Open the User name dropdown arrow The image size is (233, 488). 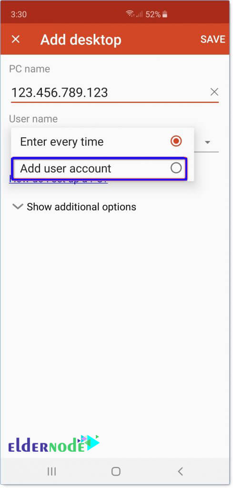207,142
